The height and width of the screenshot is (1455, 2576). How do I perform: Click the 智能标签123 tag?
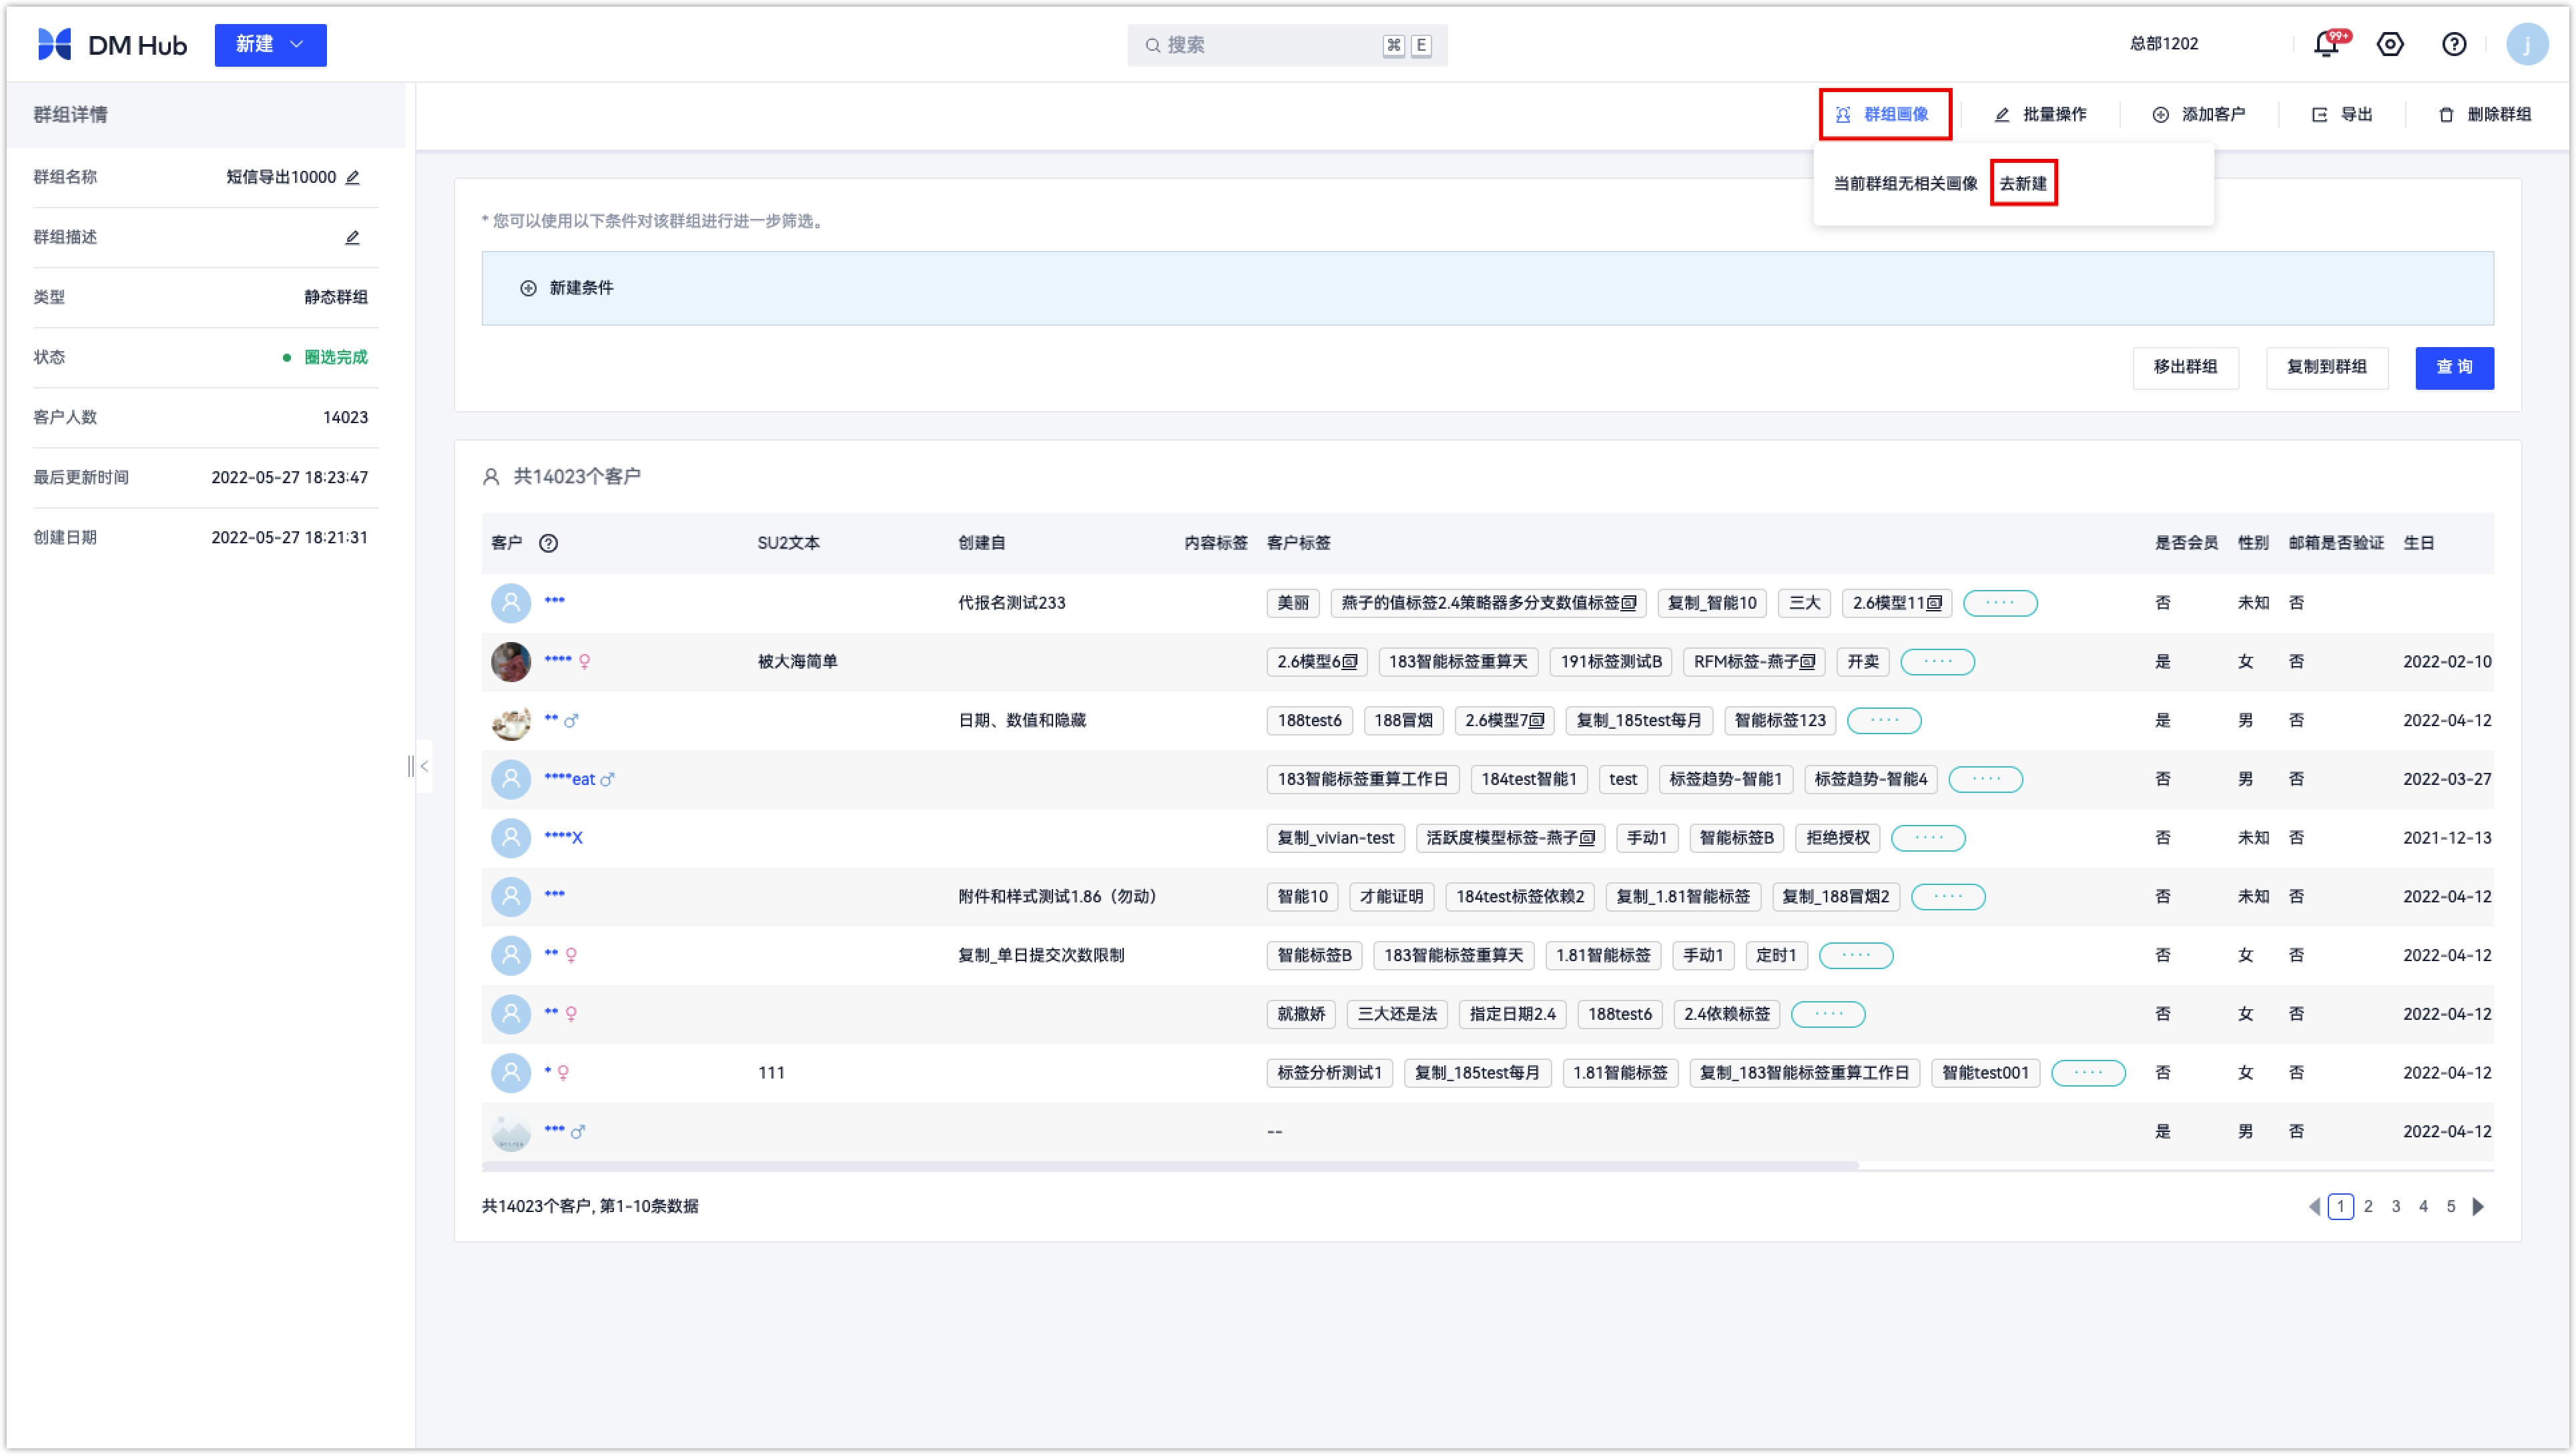[x=1779, y=721]
